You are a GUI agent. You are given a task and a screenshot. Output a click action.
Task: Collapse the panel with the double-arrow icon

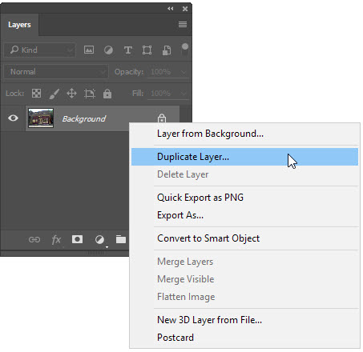tap(171, 9)
